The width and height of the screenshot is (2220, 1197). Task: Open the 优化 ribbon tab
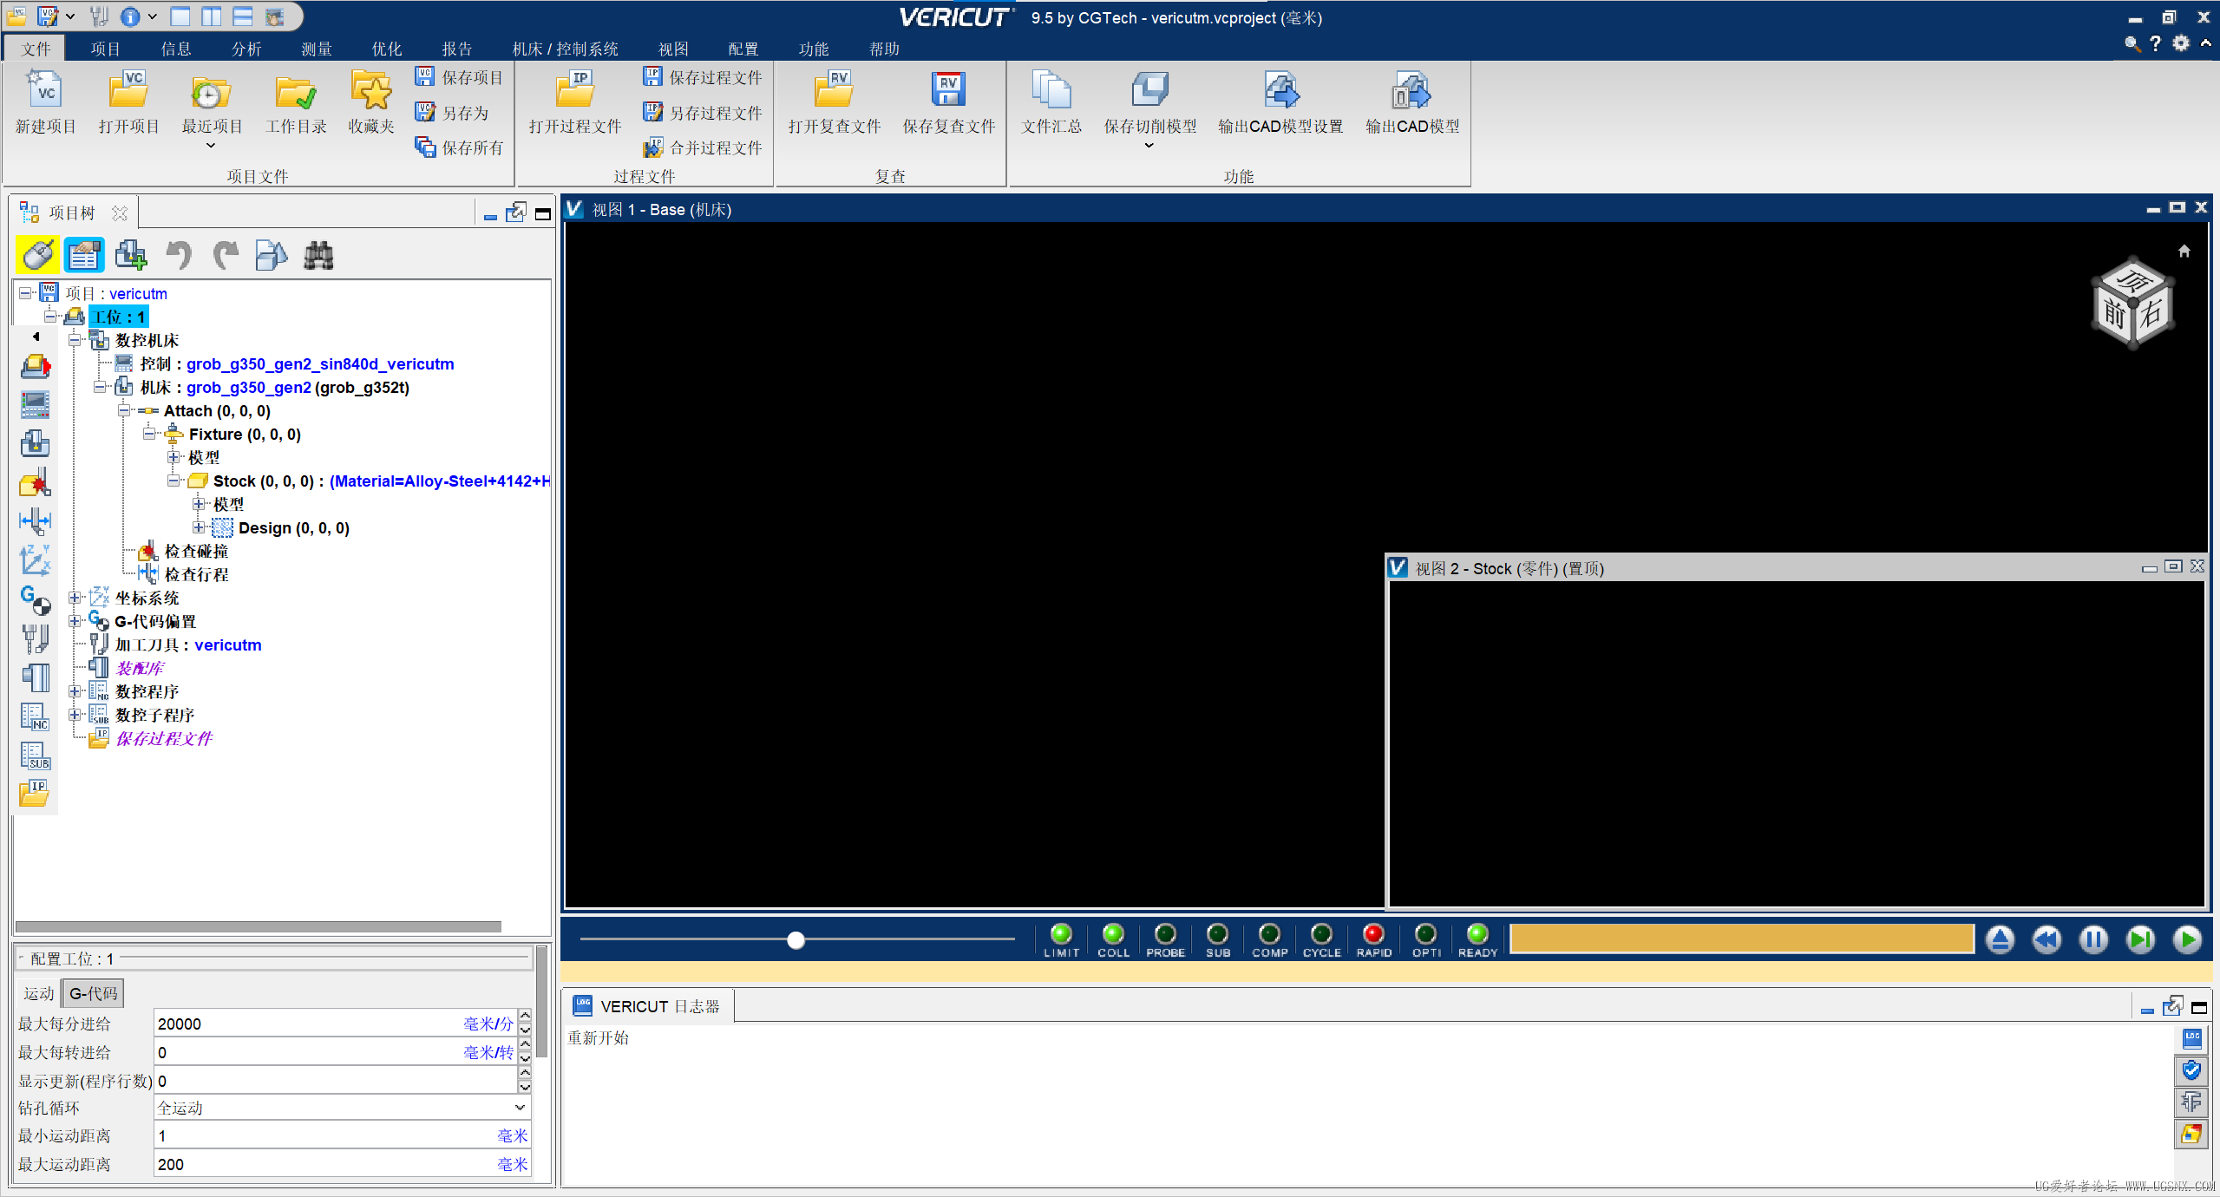point(387,49)
